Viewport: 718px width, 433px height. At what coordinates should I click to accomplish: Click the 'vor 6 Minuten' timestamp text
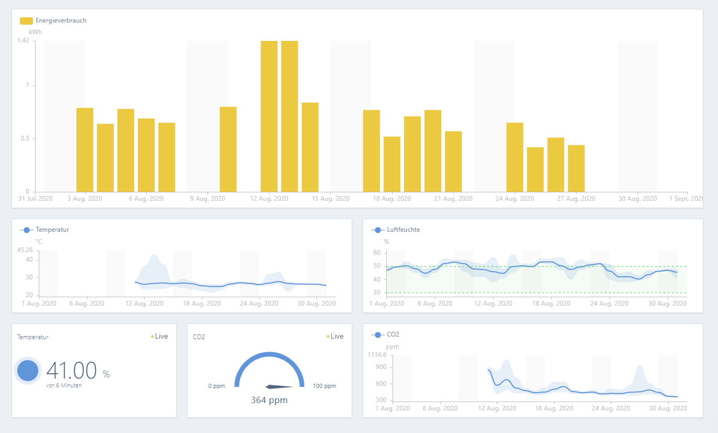(64, 385)
